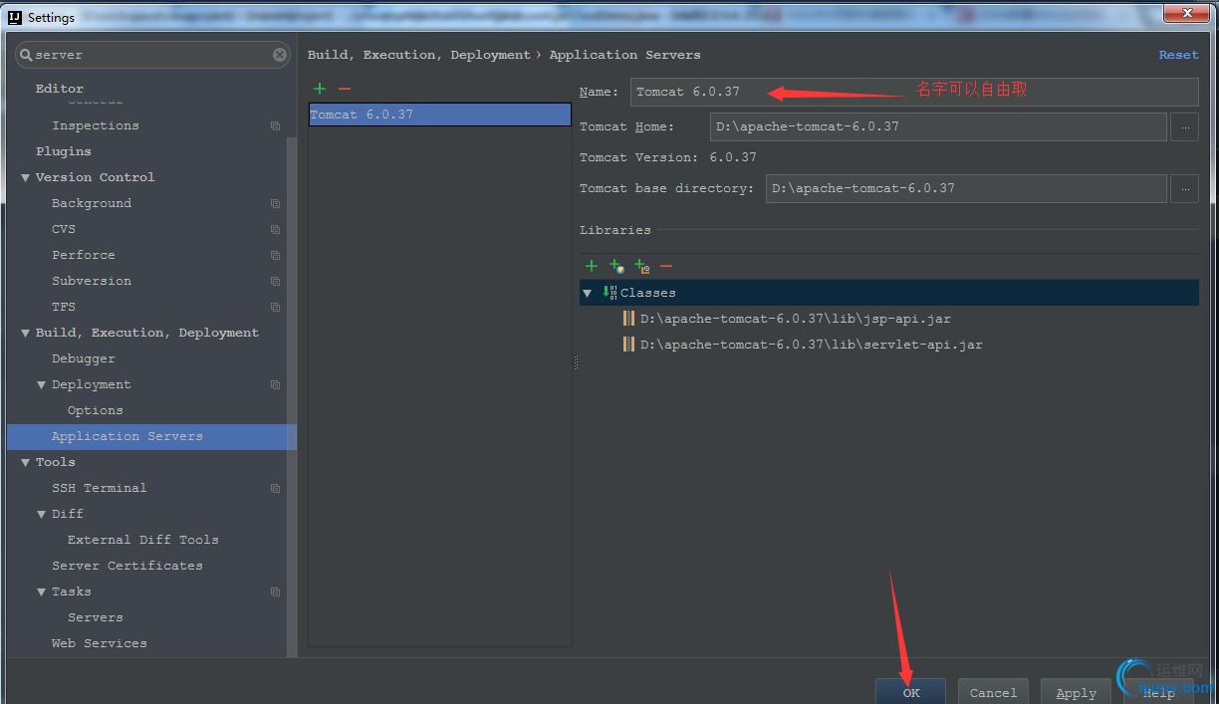Click the Cancel button
This screenshot has width=1219, height=704.
click(x=994, y=692)
